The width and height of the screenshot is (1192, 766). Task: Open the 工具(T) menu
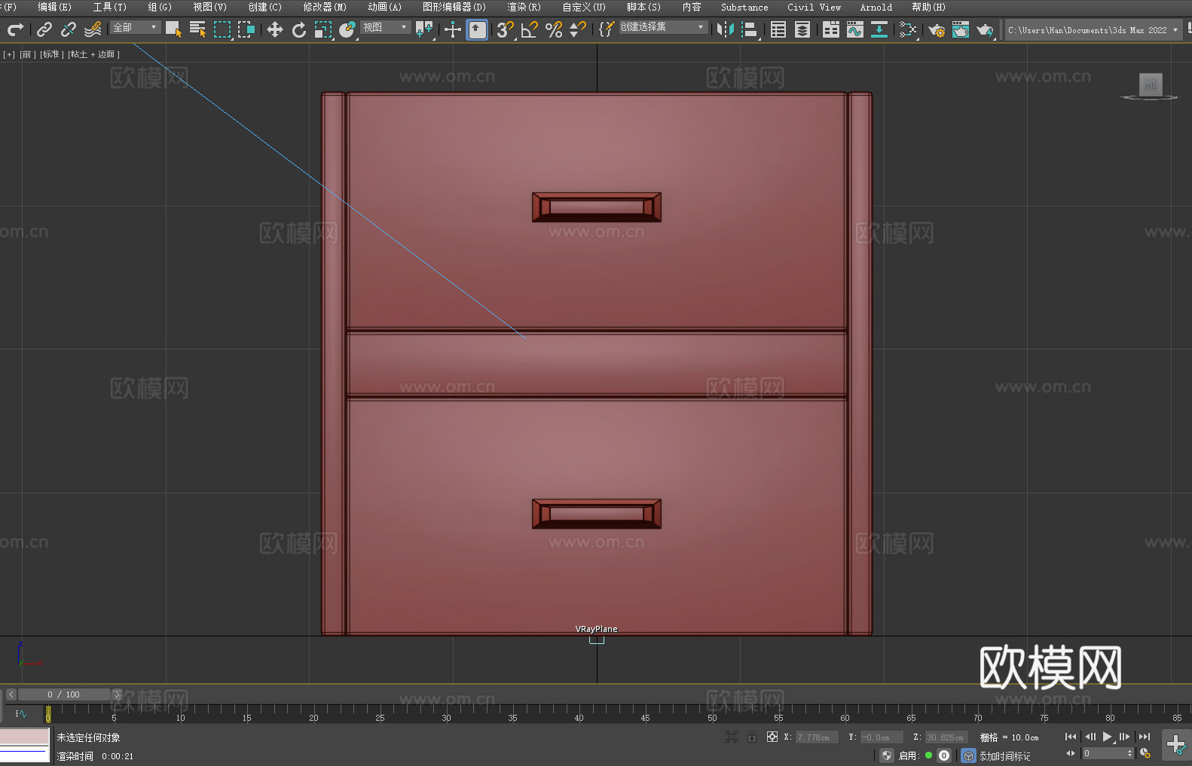110,7
